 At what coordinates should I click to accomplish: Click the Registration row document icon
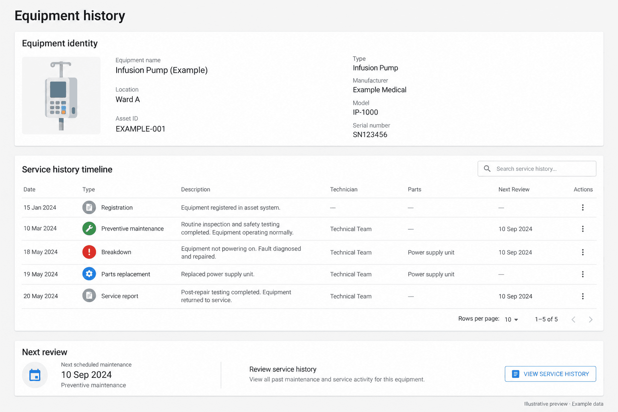pyautogui.click(x=89, y=208)
